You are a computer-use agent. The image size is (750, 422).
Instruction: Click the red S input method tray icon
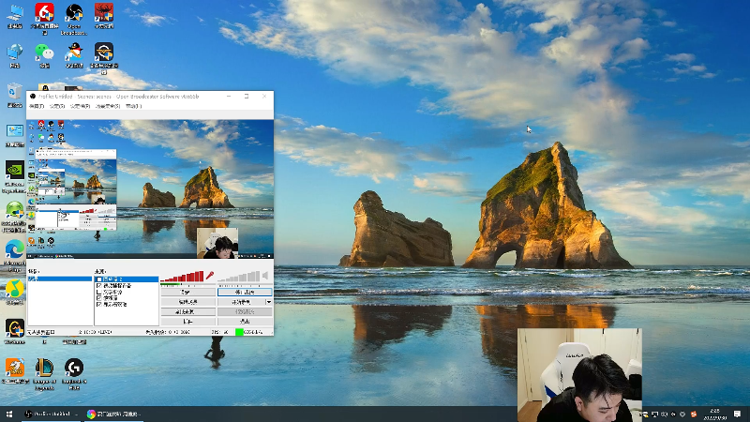tap(694, 414)
